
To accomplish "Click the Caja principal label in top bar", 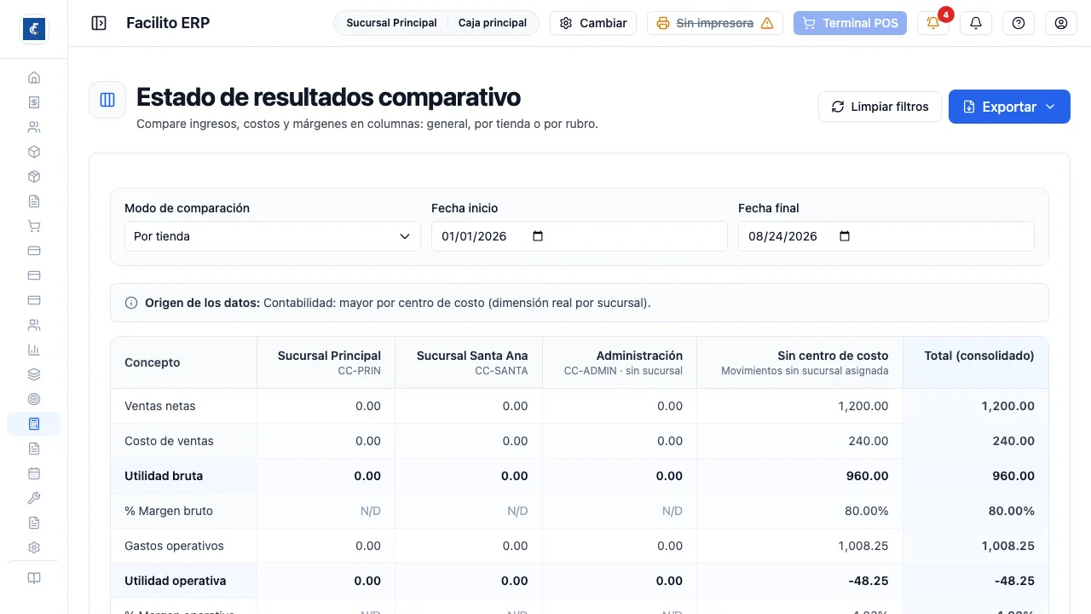I will point(493,23).
